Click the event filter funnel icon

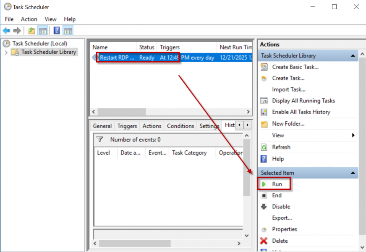click(x=99, y=139)
